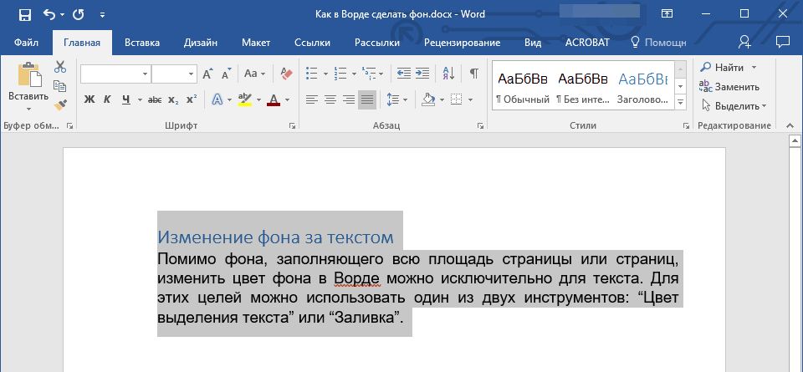This screenshot has width=803, height=372.
Task: Click the Cut scissors icon
Action: tap(60, 67)
